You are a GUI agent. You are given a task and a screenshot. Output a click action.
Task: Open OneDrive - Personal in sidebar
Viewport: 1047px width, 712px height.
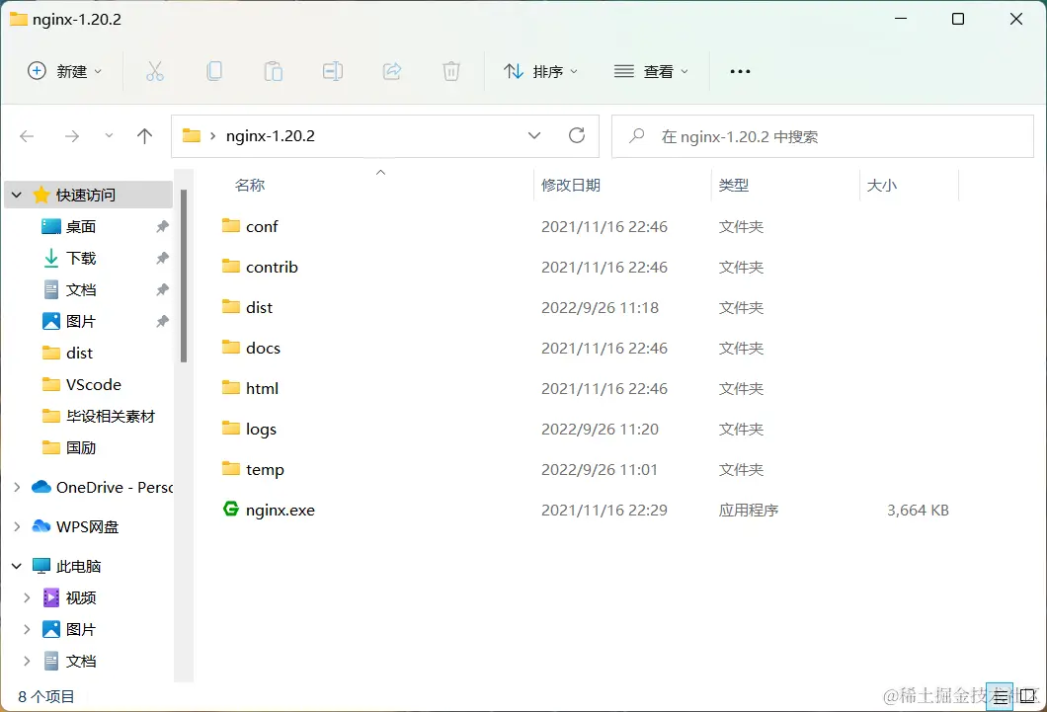pos(115,487)
